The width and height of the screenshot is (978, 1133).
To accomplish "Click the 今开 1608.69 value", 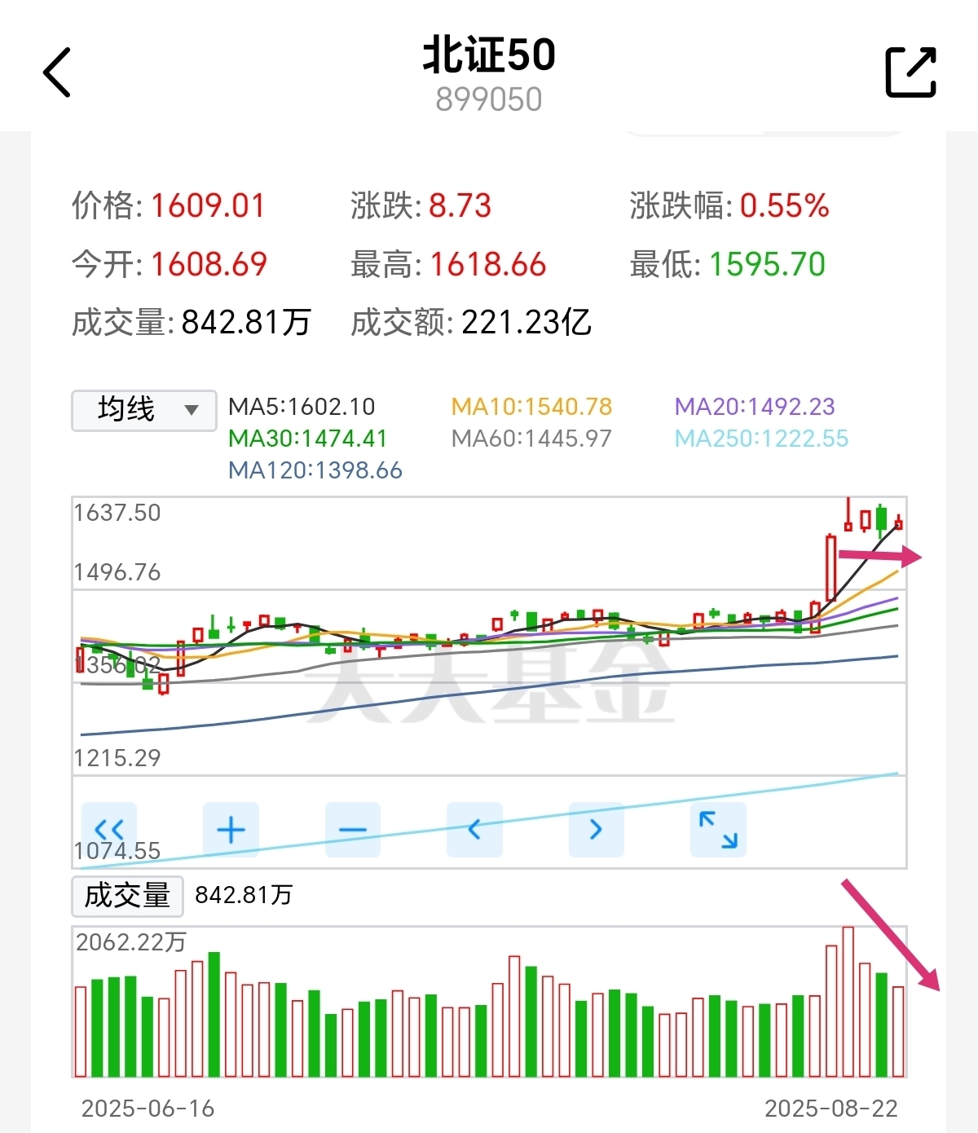I will pos(209,264).
